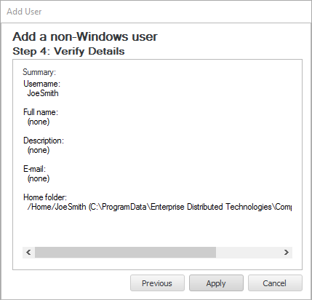This screenshot has height=300, width=312.
Task: Click the (none) value under Full name
Action: point(39,122)
